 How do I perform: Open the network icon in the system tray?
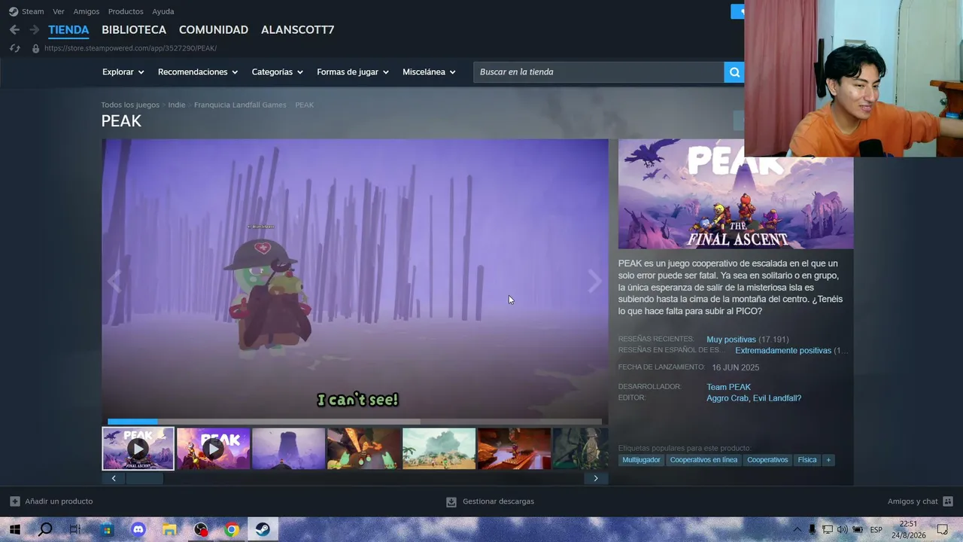coord(828,529)
